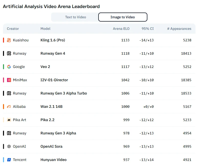The height and width of the screenshot is (166, 200).
Task: Click the appearances count 5252
Action: (187, 67)
